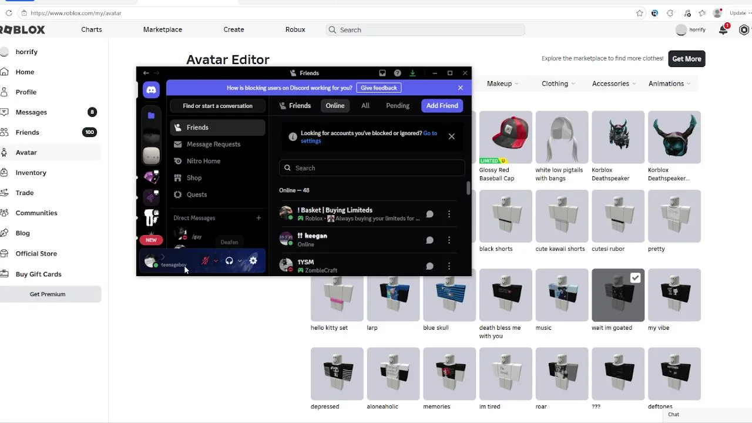Image resolution: width=752 pixels, height=423 pixels.
Task: Click Give feedback button in banner
Action: [x=378, y=88]
